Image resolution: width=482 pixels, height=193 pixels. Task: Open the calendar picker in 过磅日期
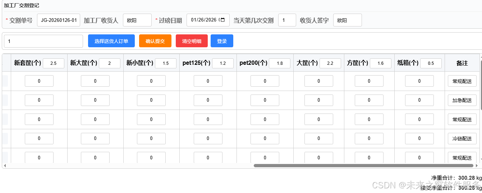coord(223,20)
